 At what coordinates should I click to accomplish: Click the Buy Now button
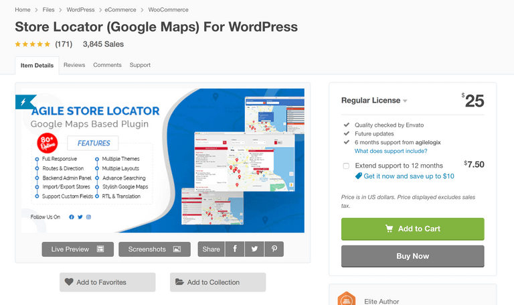pos(412,256)
